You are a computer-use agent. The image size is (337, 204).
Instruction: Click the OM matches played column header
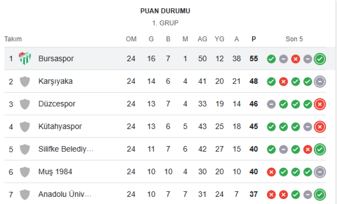point(131,39)
